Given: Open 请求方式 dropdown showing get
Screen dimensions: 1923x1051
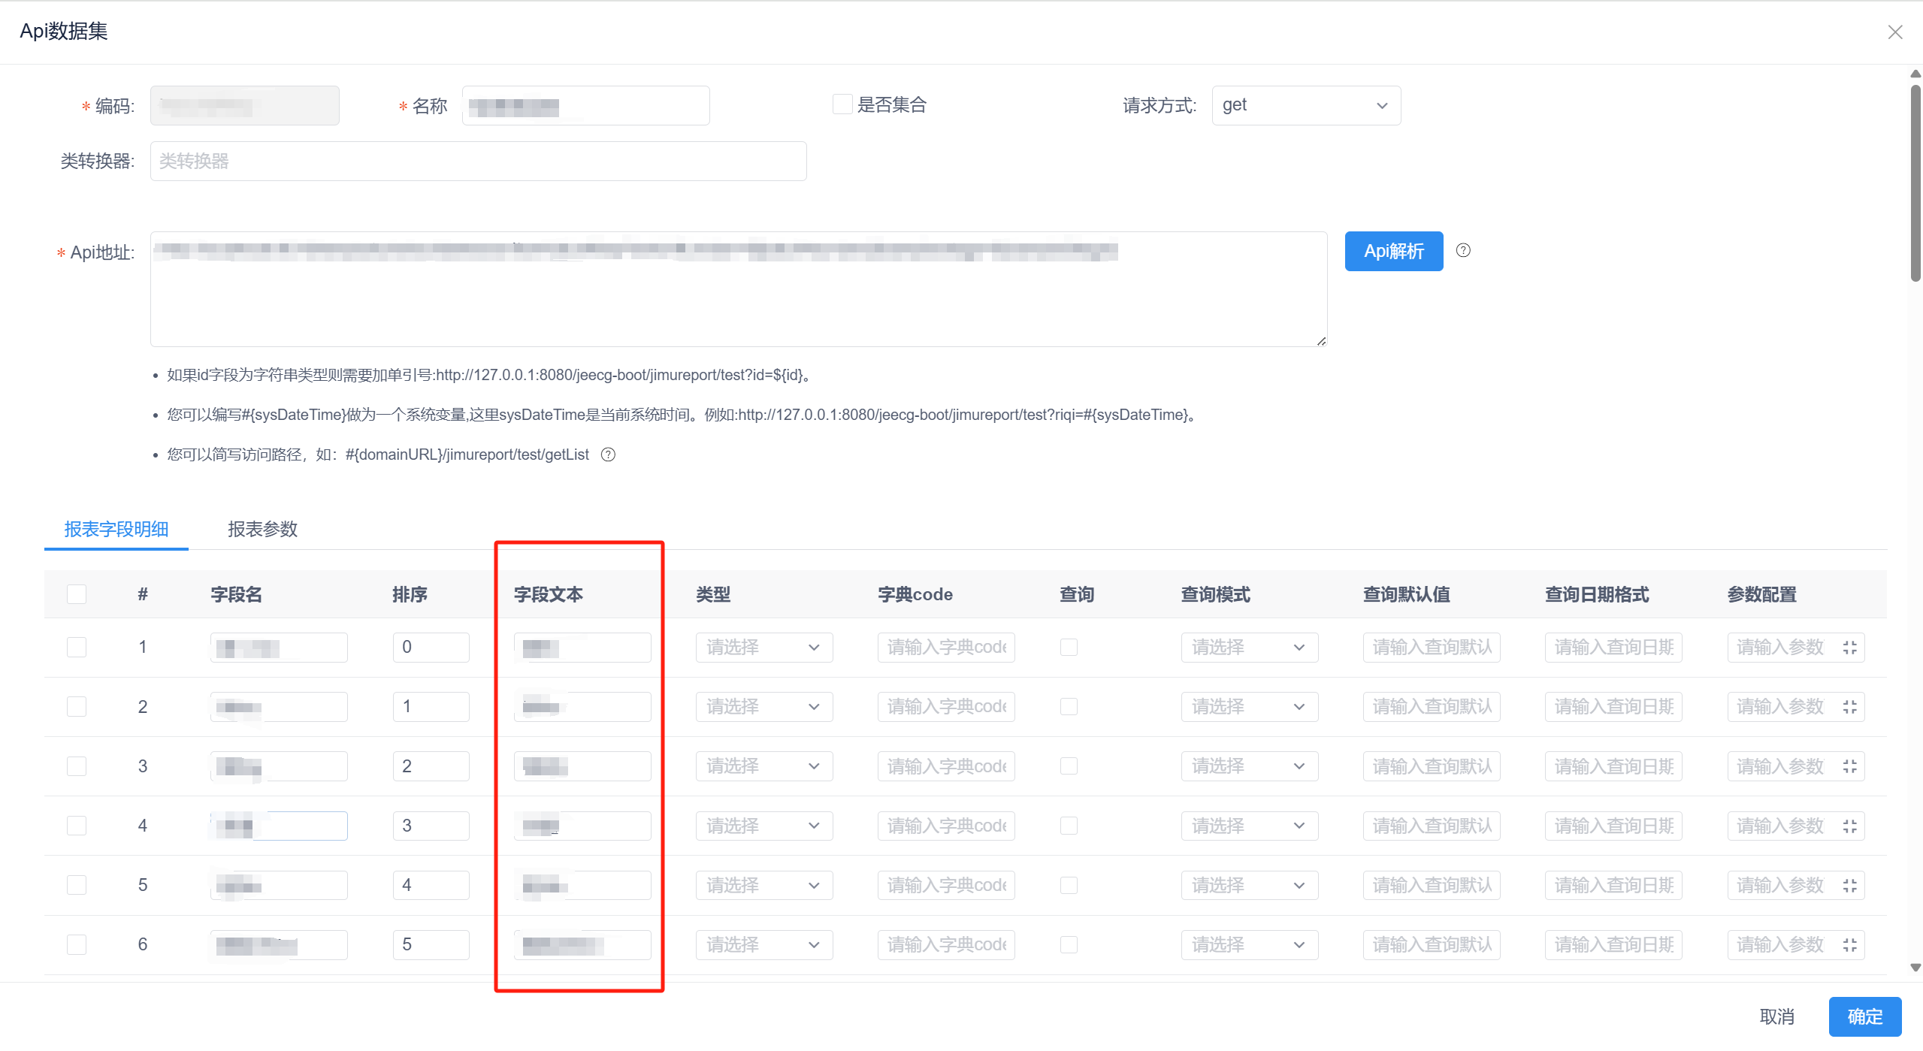Looking at the screenshot, I should pos(1305,105).
